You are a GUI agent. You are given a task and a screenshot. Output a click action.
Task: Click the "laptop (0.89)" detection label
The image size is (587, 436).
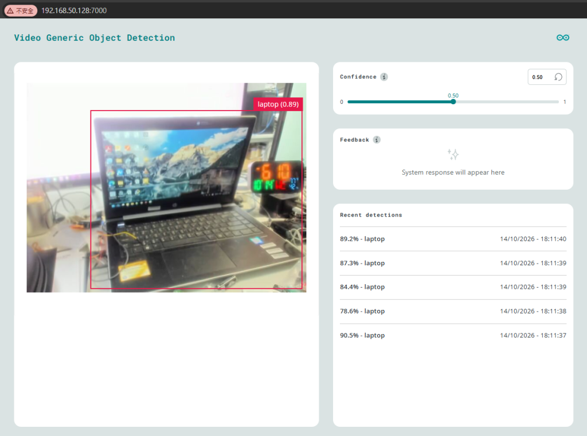(278, 104)
